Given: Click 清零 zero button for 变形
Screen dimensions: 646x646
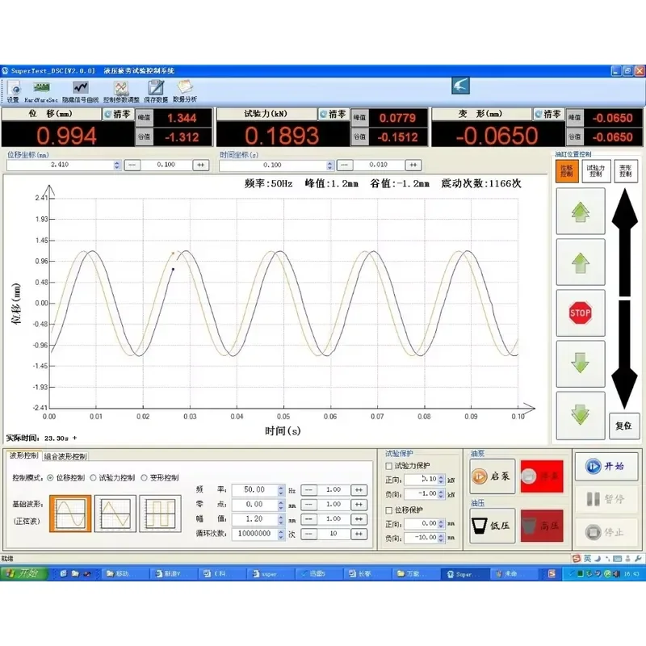Looking at the screenshot, I should [x=548, y=114].
